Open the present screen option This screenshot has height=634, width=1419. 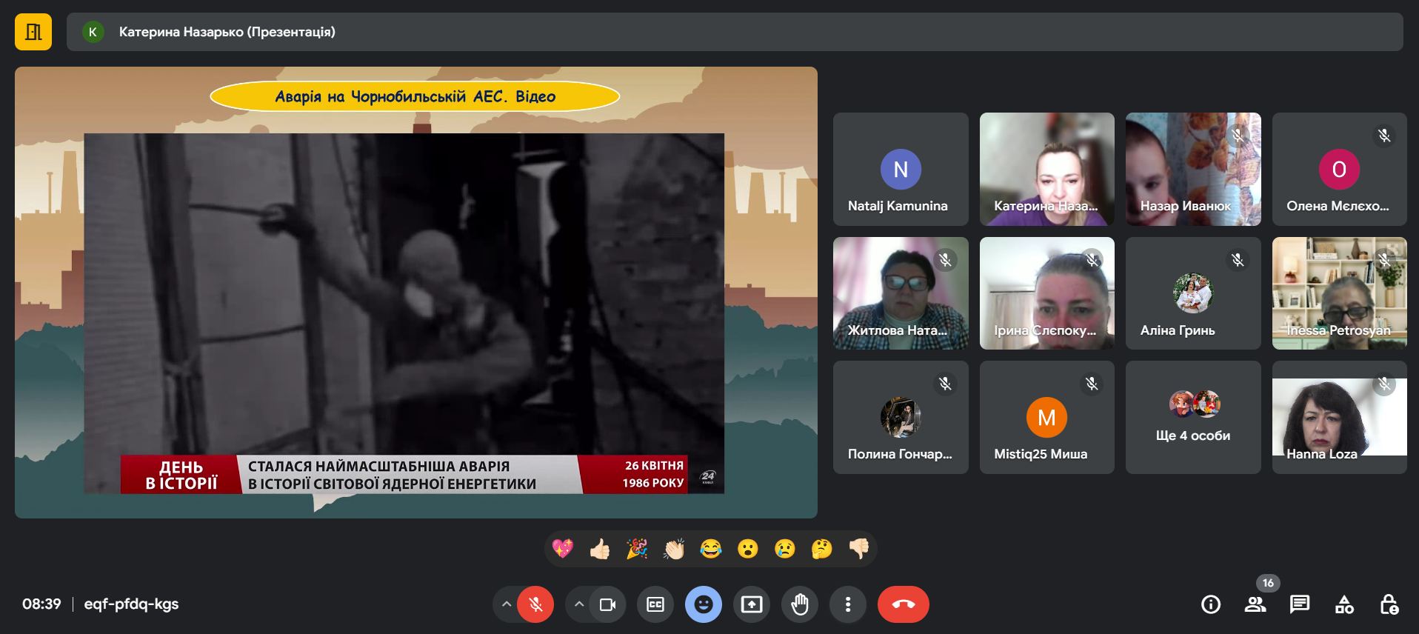(752, 604)
